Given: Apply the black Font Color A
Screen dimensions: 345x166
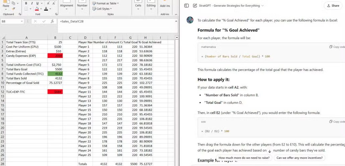Looking at the screenshot, I should click(46, 9).
